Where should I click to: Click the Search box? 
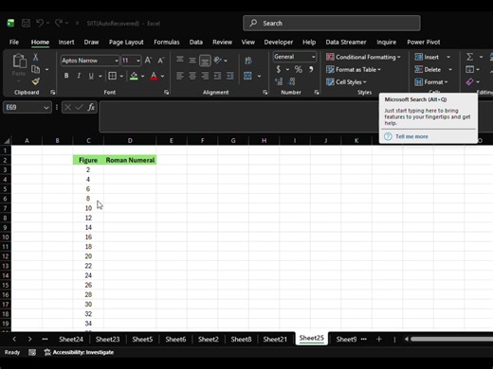point(332,23)
